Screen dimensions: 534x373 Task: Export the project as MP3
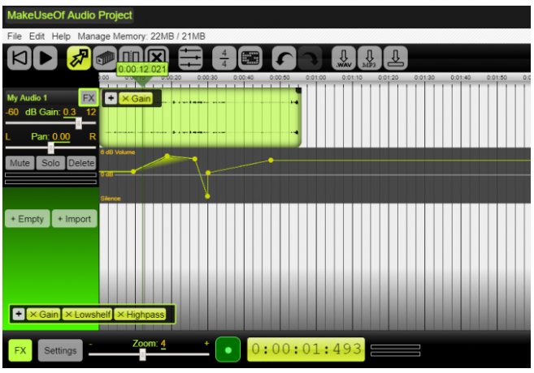tap(370, 58)
